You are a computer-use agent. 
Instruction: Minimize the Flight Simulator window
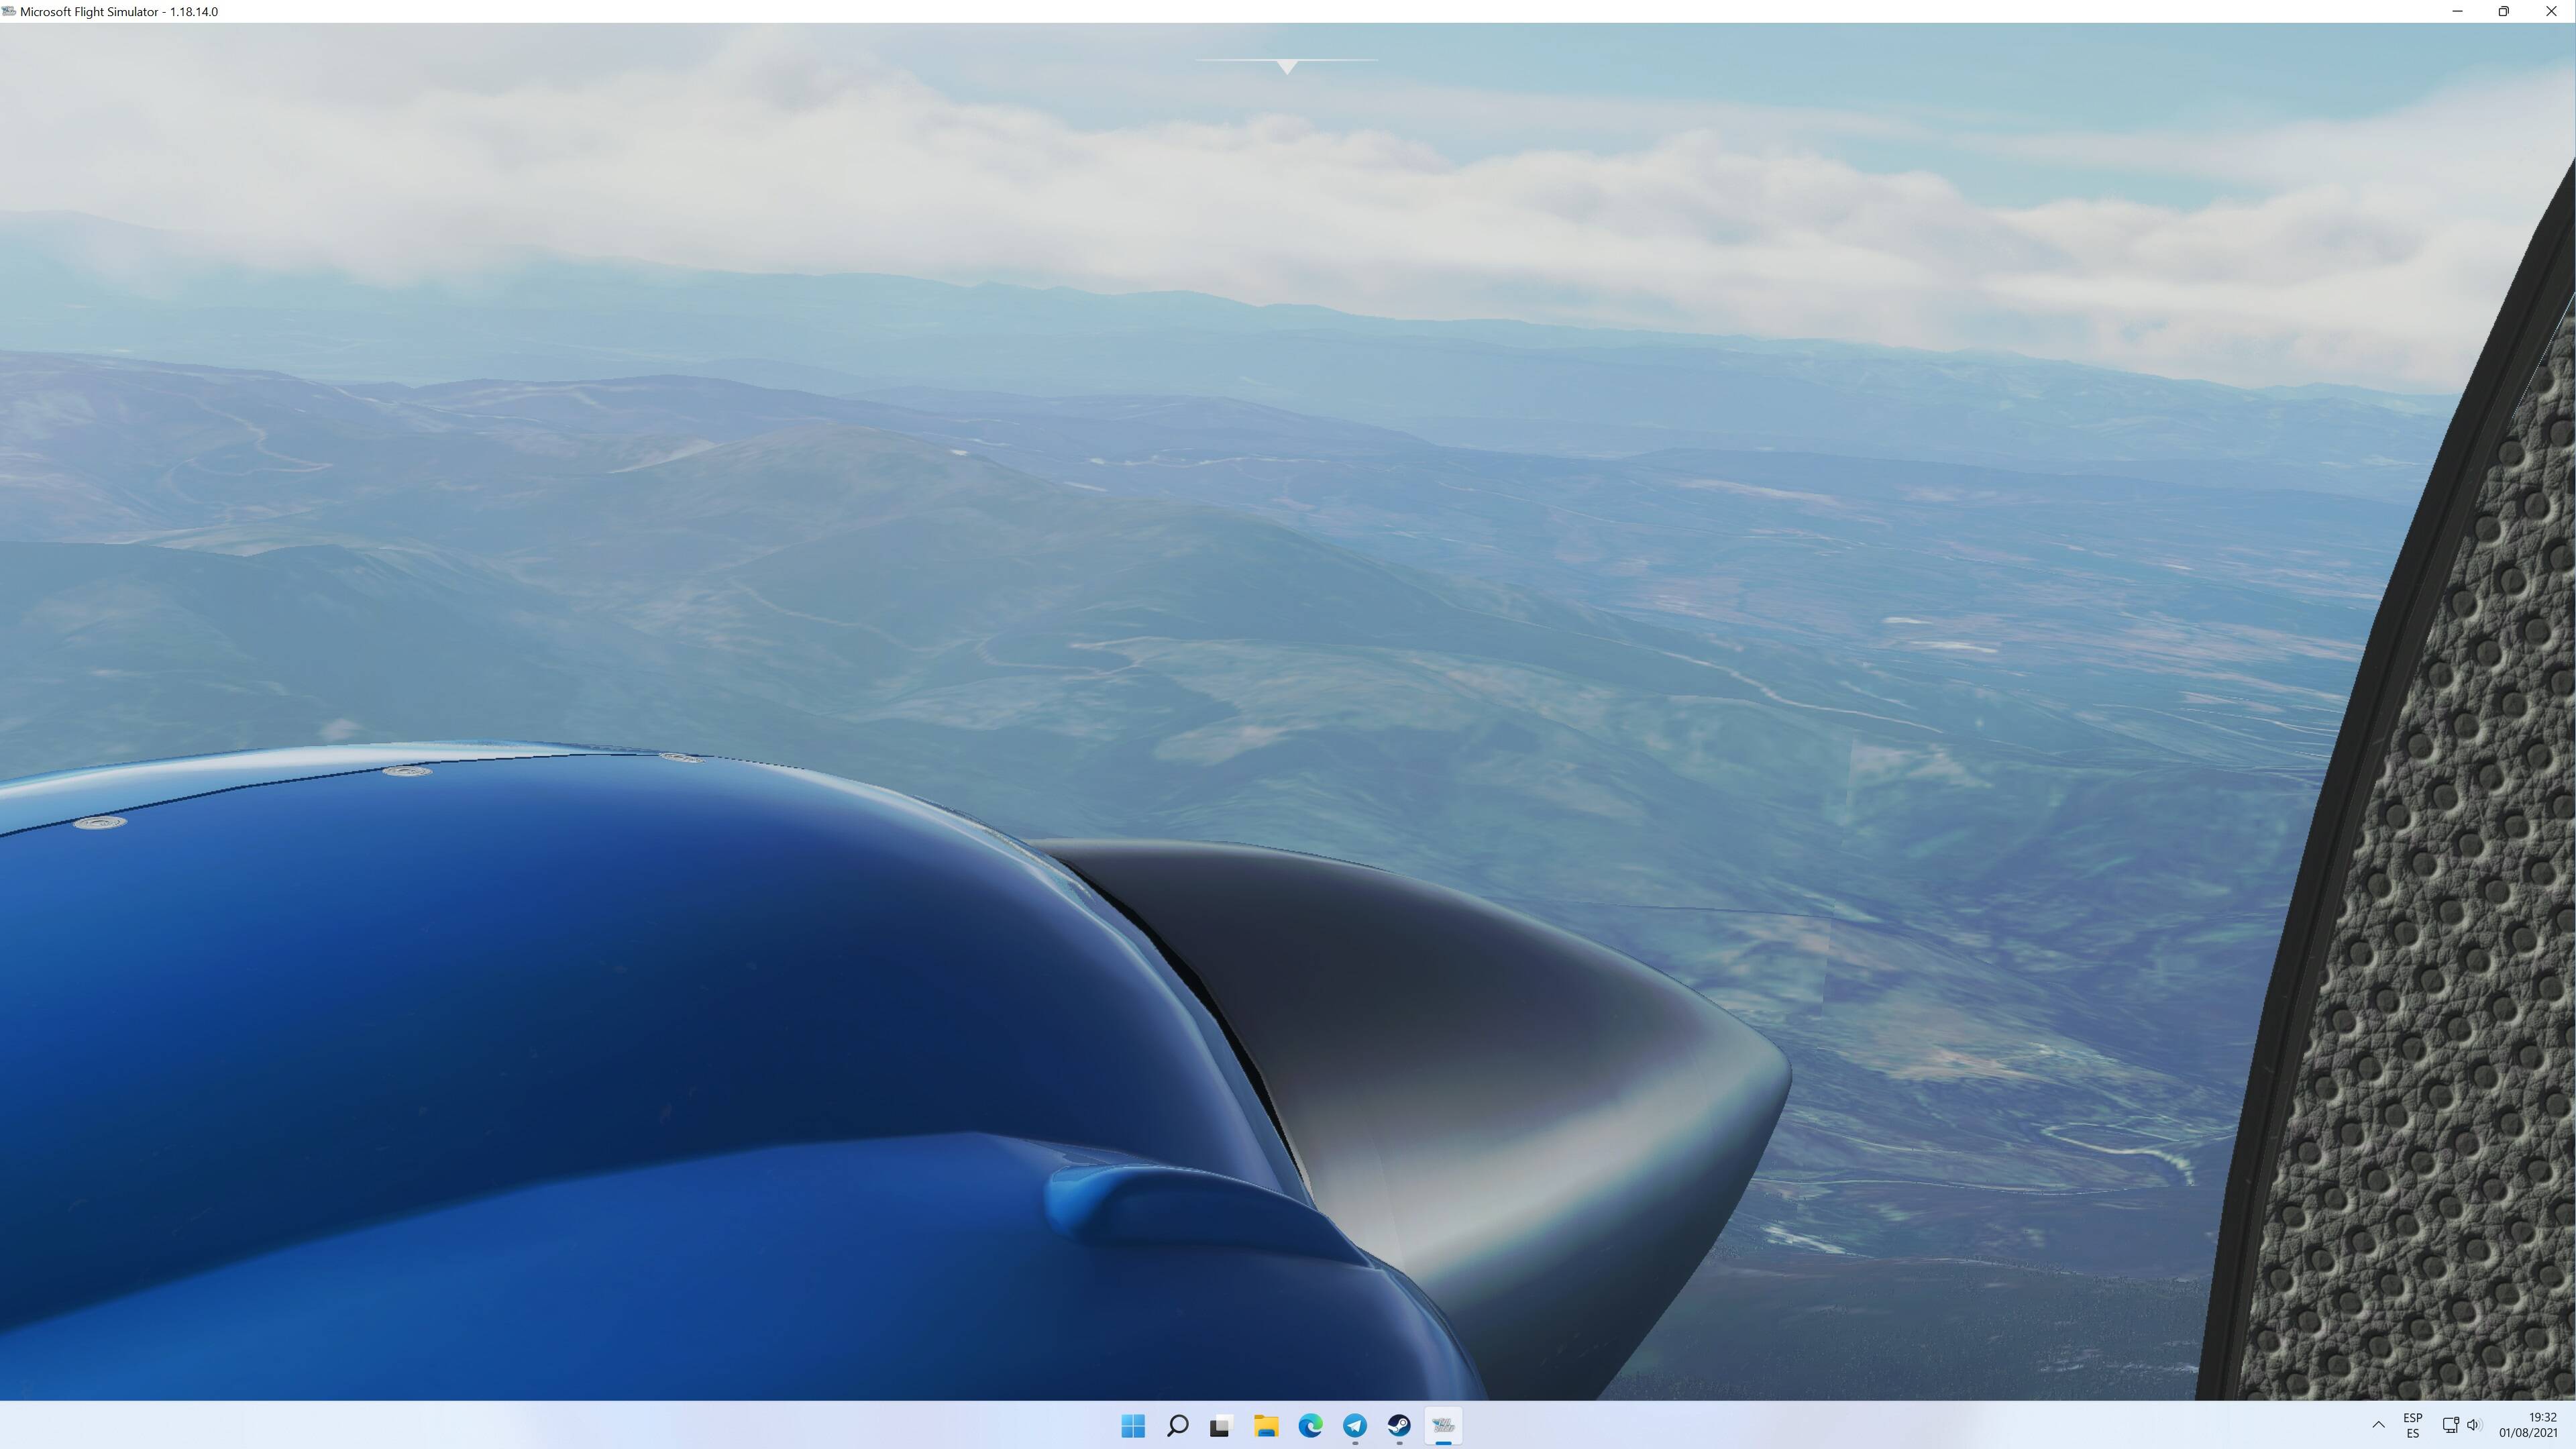(2458, 11)
